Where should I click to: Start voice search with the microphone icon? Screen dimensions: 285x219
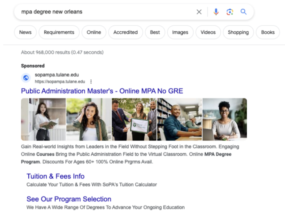216,12
